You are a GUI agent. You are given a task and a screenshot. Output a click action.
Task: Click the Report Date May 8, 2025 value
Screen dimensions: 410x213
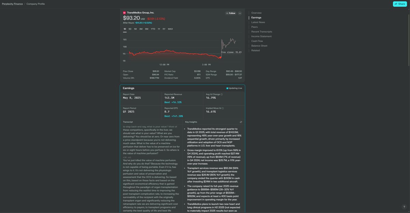132,98
